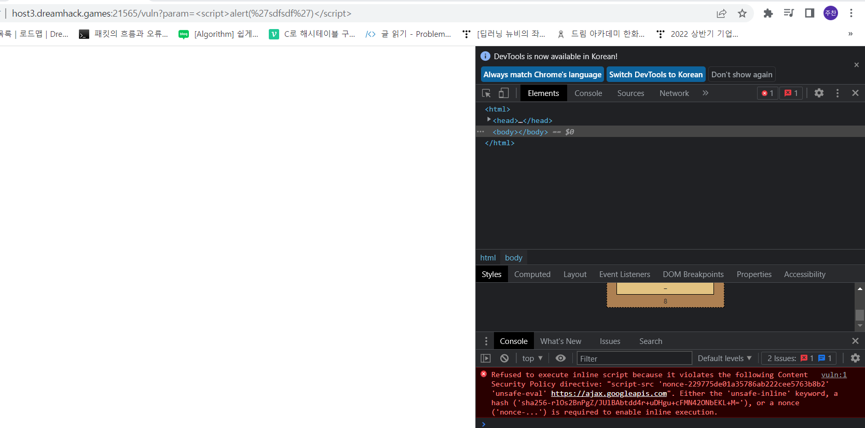The width and height of the screenshot is (865, 428).
Task: Close the console drawer
Action: tap(855, 341)
